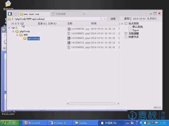Click the taskbar clock 1:15
This screenshot has height=126, width=169.
coord(163,123)
